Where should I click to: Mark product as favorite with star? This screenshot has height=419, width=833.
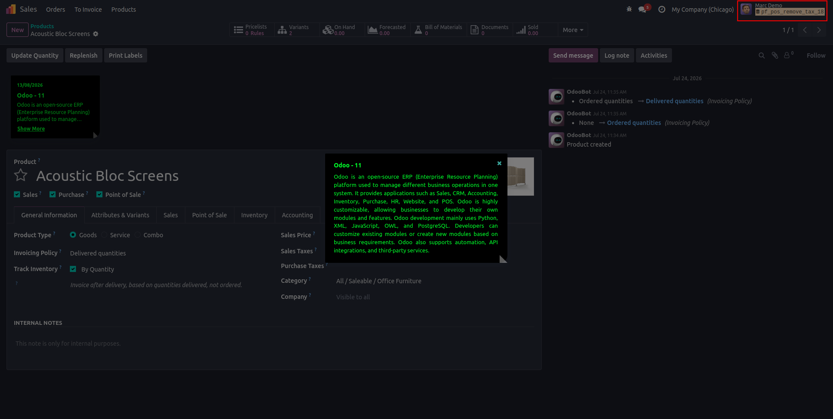(21, 175)
